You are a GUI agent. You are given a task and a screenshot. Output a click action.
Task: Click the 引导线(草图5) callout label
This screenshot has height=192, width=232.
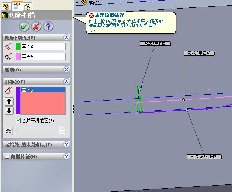coord(204,157)
